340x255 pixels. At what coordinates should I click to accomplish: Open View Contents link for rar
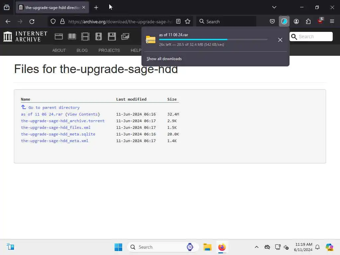(x=82, y=114)
